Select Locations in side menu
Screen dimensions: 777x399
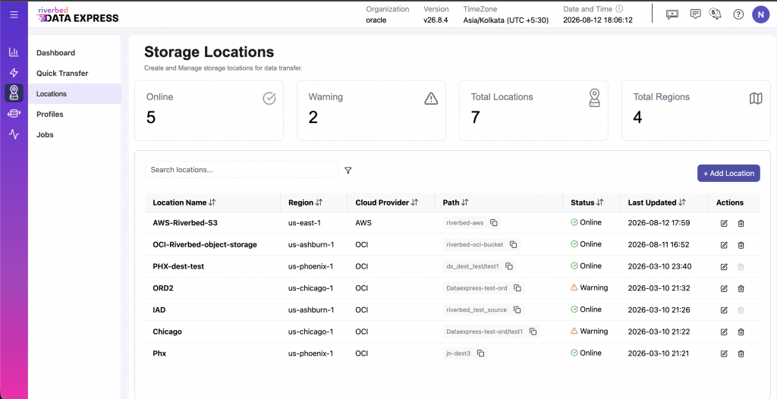pos(74,93)
